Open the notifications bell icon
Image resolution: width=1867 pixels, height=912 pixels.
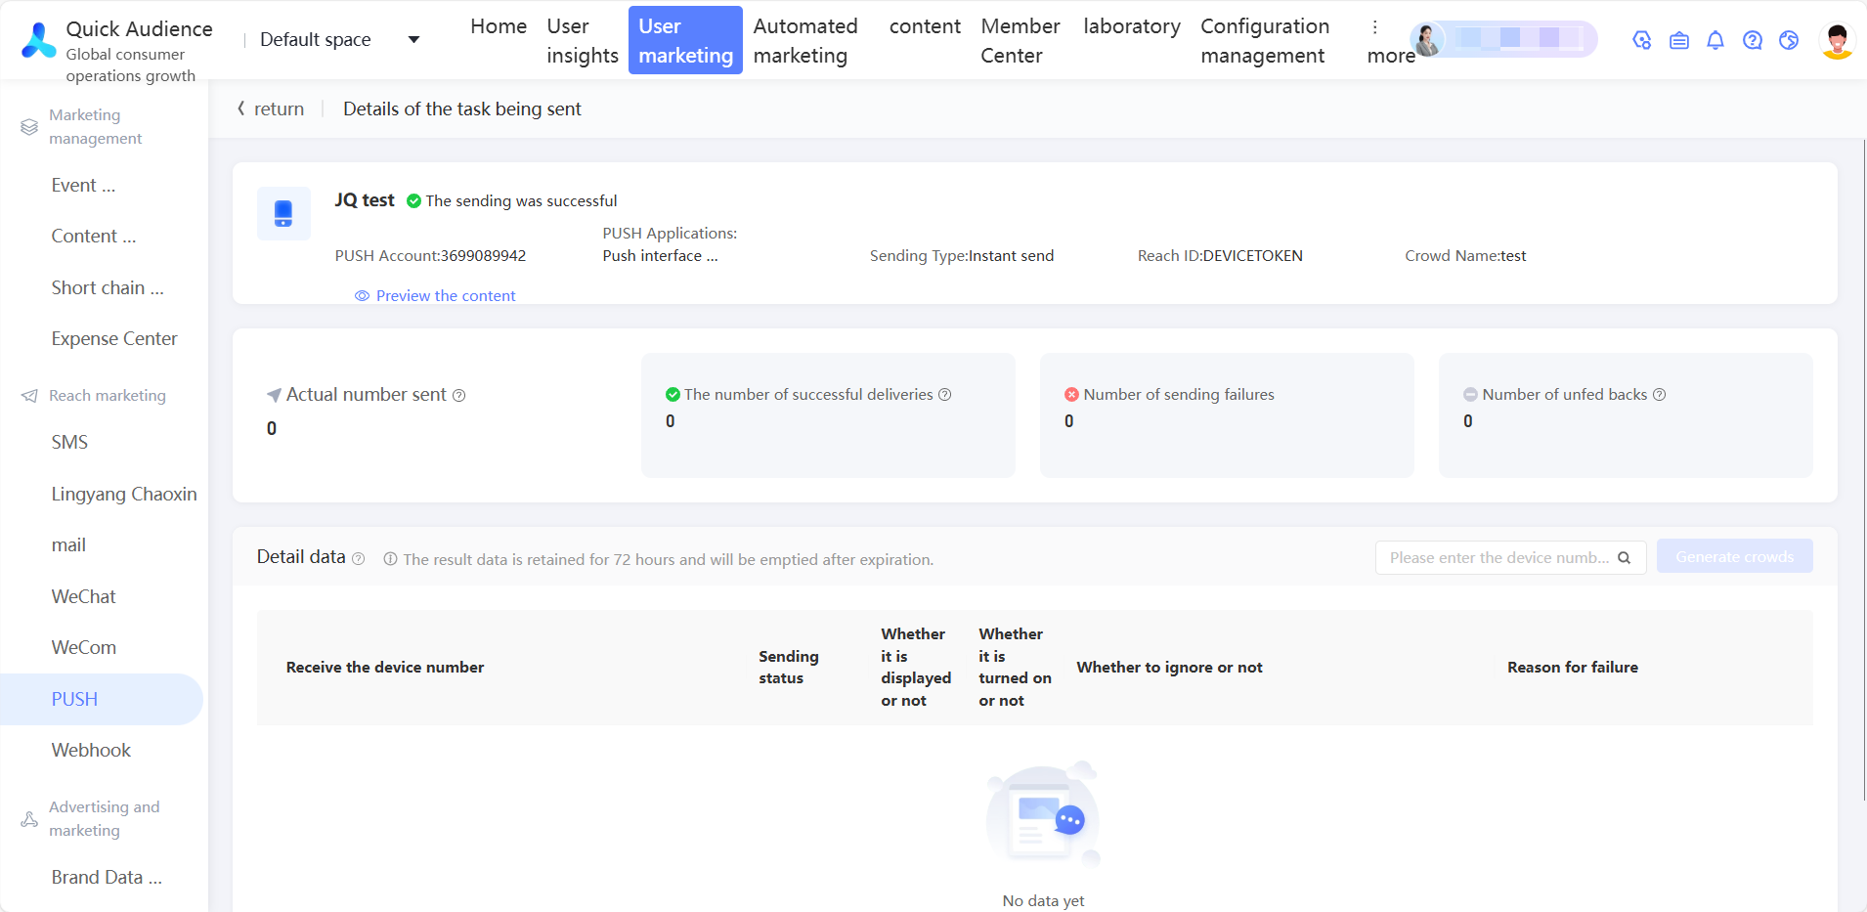pos(1715,40)
